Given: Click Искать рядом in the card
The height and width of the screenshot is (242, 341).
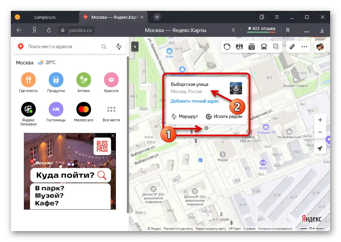Looking at the screenshot, I should [224, 117].
